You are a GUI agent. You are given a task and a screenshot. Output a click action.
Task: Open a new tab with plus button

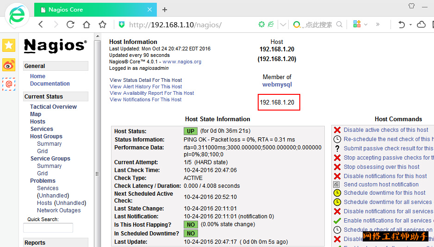pos(165,10)
